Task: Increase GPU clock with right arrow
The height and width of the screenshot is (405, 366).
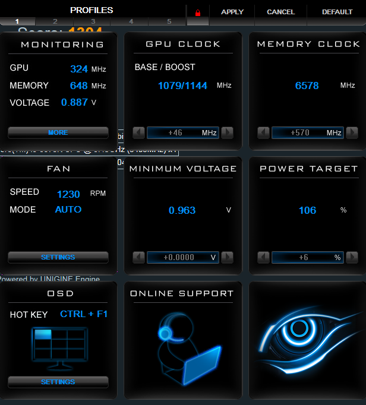Action: 227,133
